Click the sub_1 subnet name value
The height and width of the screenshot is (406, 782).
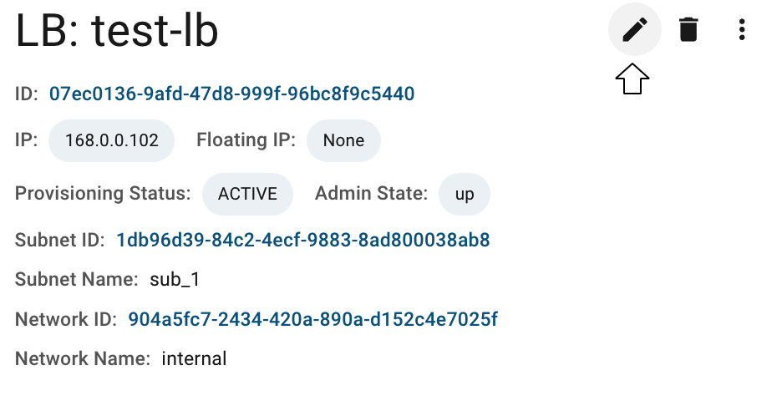pos(175,279)
